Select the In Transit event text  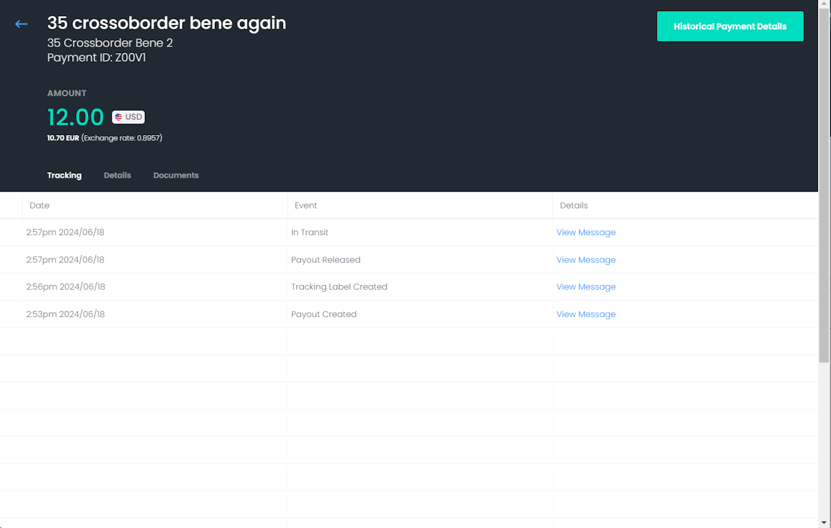coord(310,233)
